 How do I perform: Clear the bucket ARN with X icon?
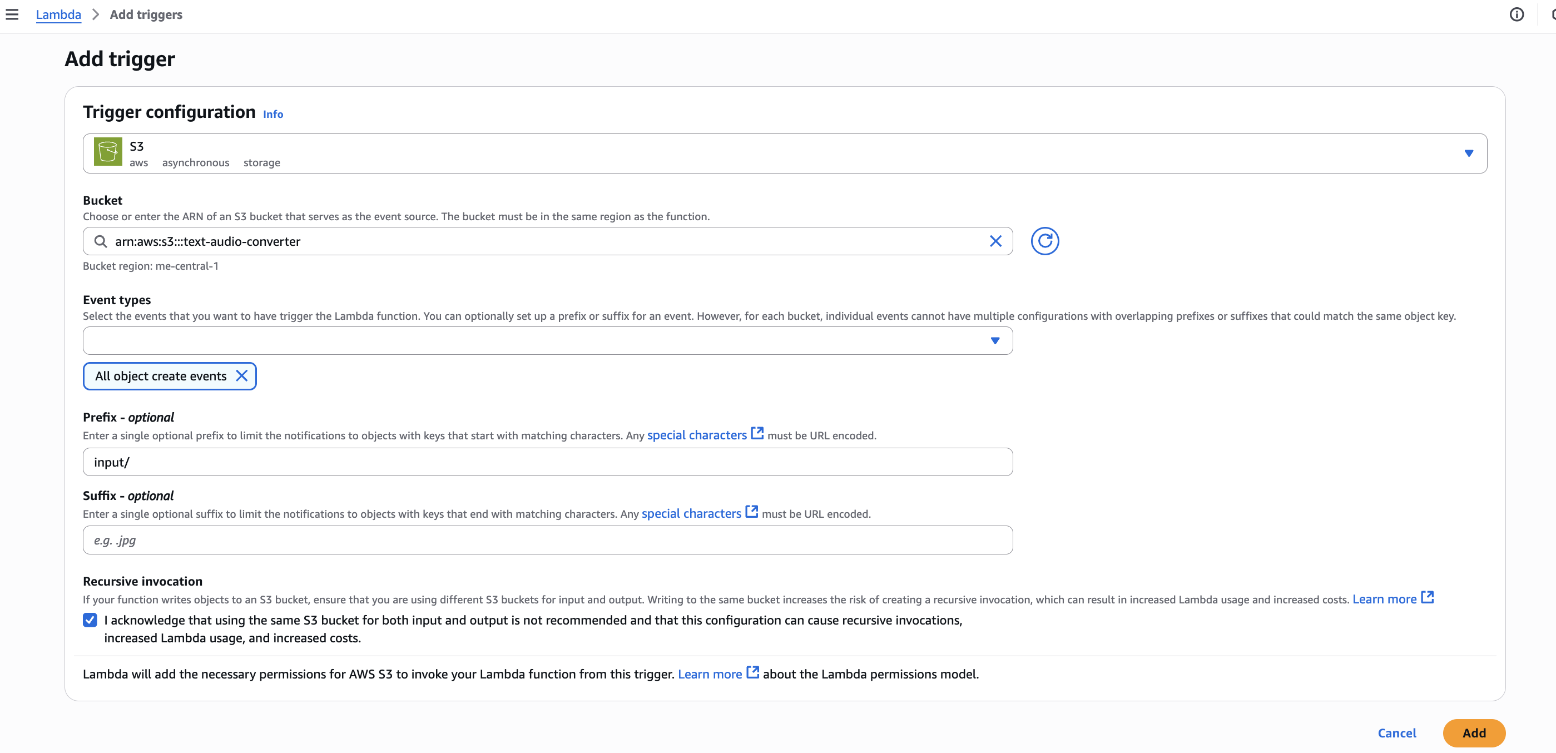995,241
